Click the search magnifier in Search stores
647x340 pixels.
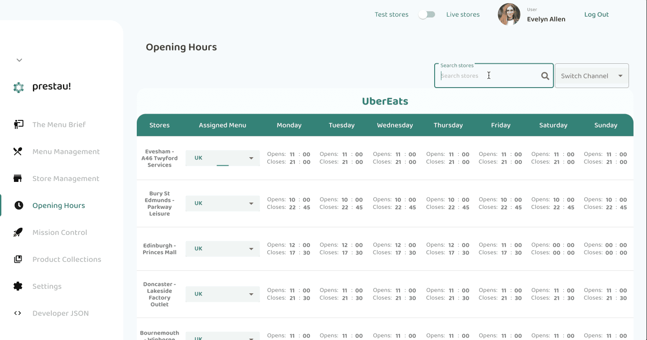pyautogui.click(x=545, y=75)
